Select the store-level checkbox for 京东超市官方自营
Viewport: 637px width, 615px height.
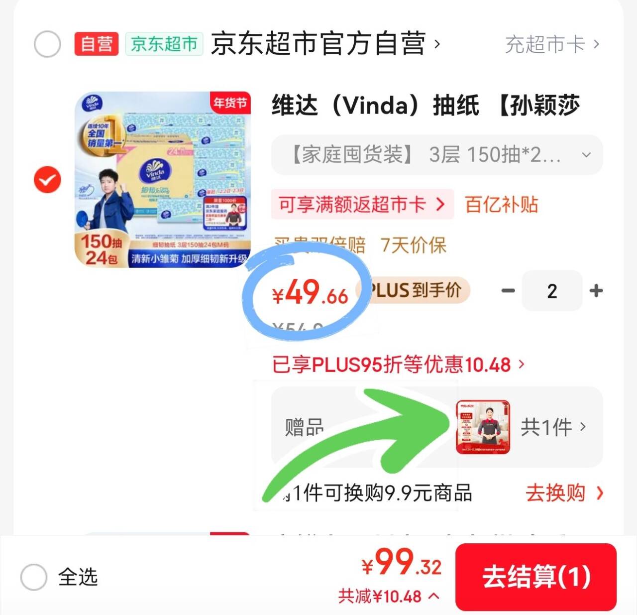[47, 44]
